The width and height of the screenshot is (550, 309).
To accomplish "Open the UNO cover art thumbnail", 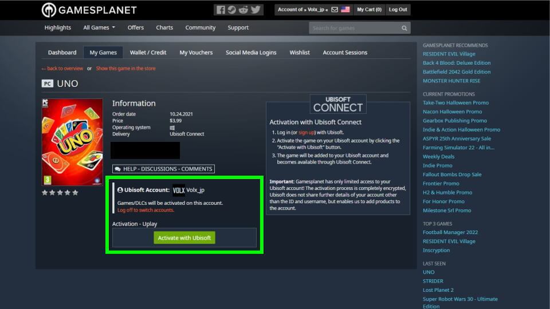I will [72, 142].
